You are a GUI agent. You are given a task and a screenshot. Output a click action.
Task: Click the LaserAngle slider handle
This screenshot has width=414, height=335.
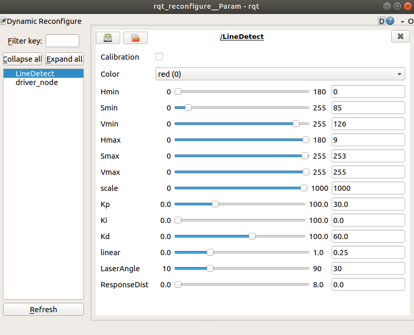point(210,269)
